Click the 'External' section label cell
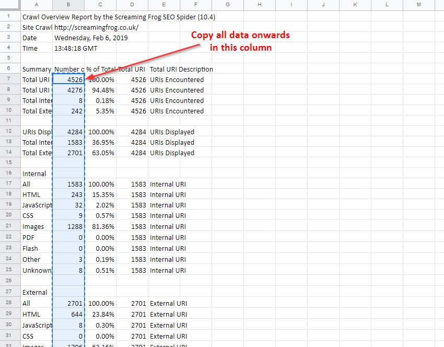Viewport: 444px width, 347px height. [35, 292]
